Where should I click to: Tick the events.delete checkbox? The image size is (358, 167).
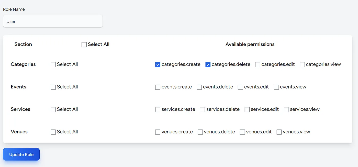(x=199, y=87)
